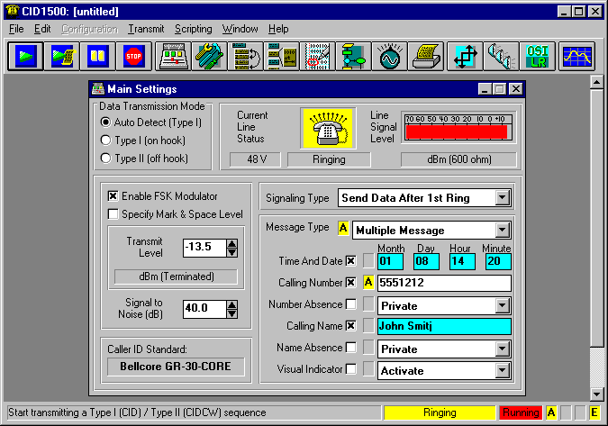Open the Scripting menu
This screenshot has width=608, height=426.
tap(194, 29)
